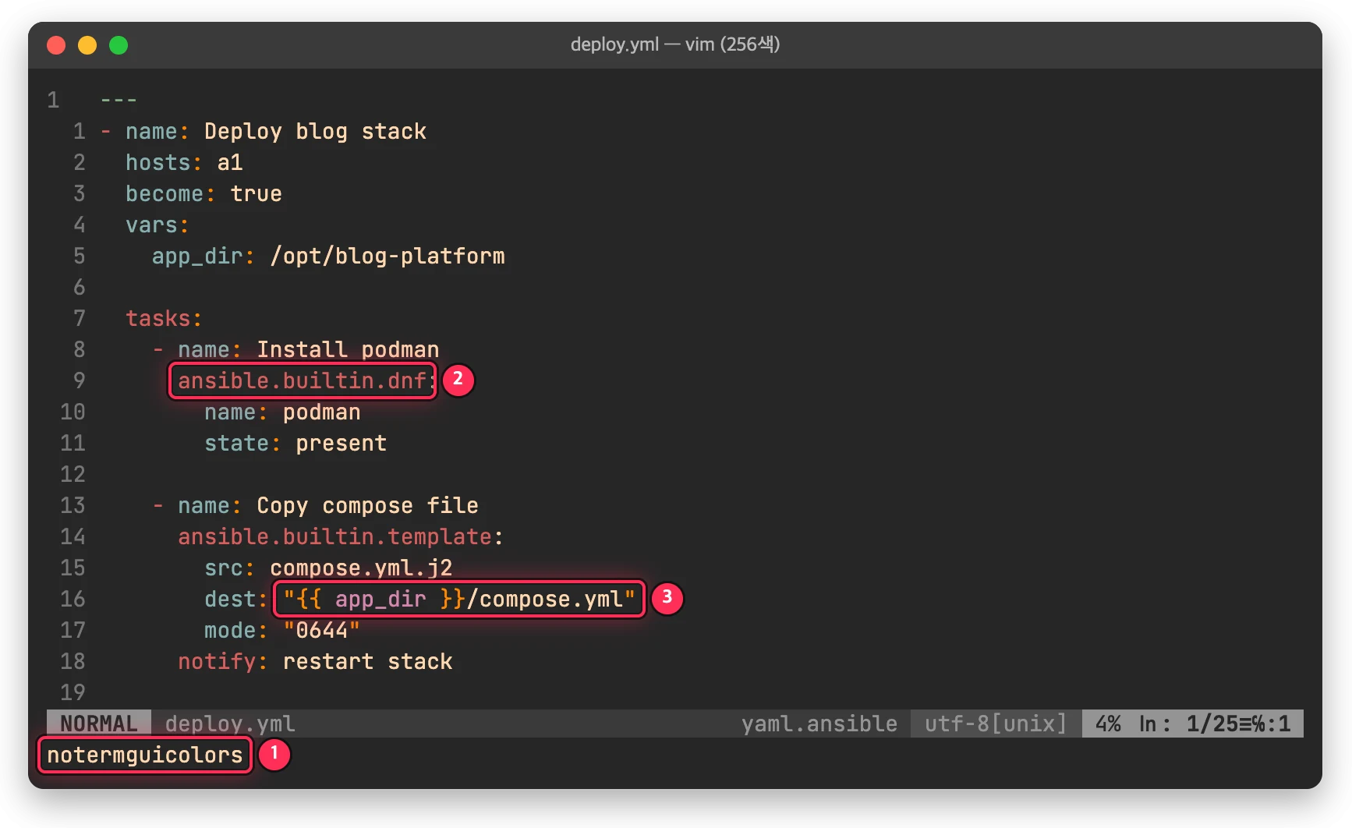Click 'podman' package name value
Viewport: 1352px width, 828px height.
pyautogui.click(x=321, y=412)
